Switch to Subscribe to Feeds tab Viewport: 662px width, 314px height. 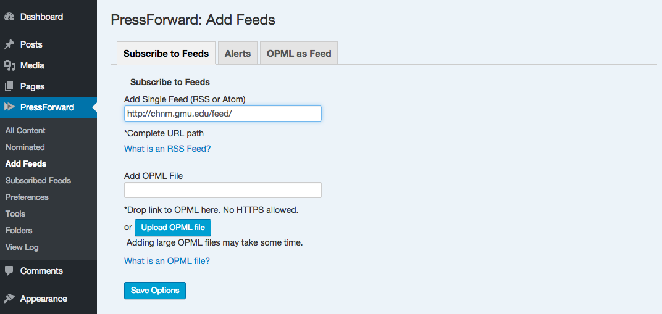[x=166, y=54]
